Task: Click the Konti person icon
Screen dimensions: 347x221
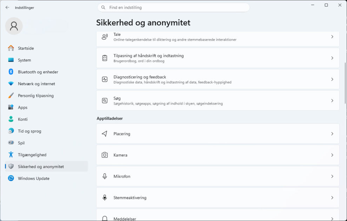Action: click(x=11, y=119)
